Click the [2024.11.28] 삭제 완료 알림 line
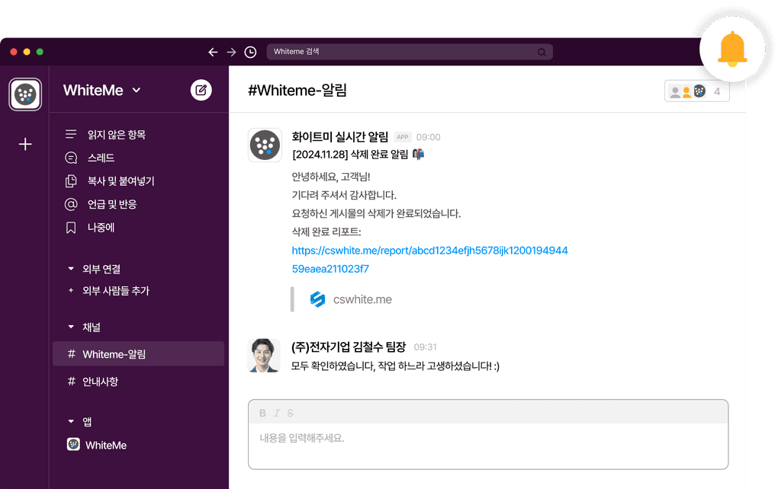 [358, 155]
